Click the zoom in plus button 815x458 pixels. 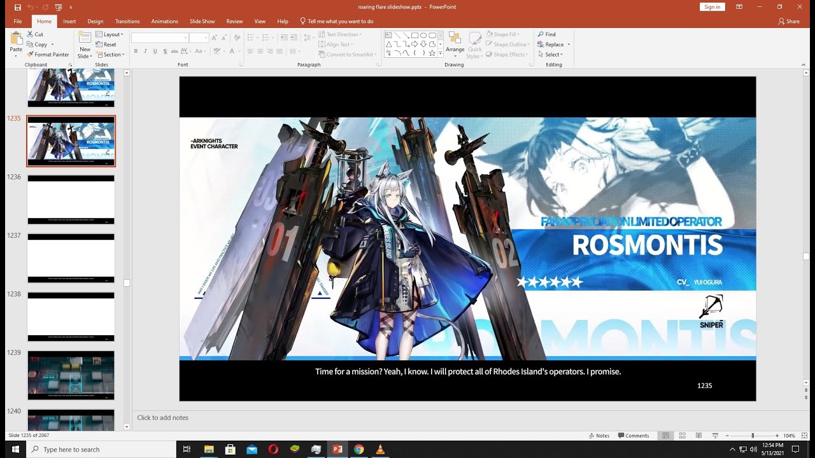coord(777,436)
